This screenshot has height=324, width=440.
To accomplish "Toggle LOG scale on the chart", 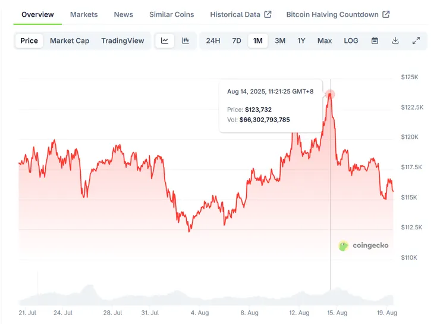I will [351, 40].
